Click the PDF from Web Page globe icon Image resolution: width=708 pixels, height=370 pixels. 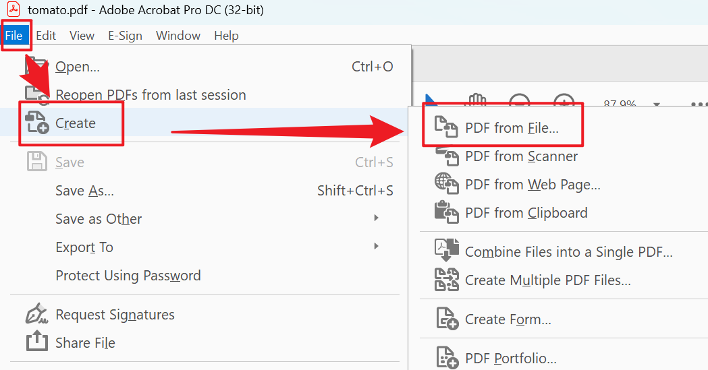point(446,184)
